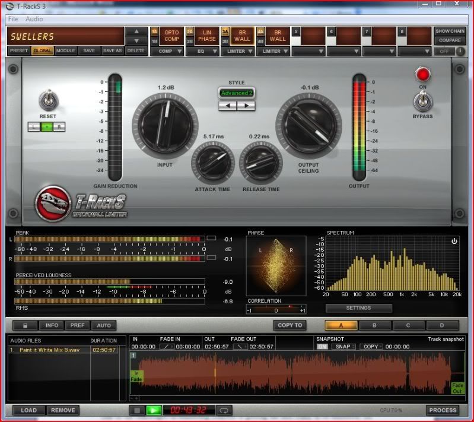Select slot 1A in the chain
The height and width of the screenshot is (422, 474).
tap(154, 32)
